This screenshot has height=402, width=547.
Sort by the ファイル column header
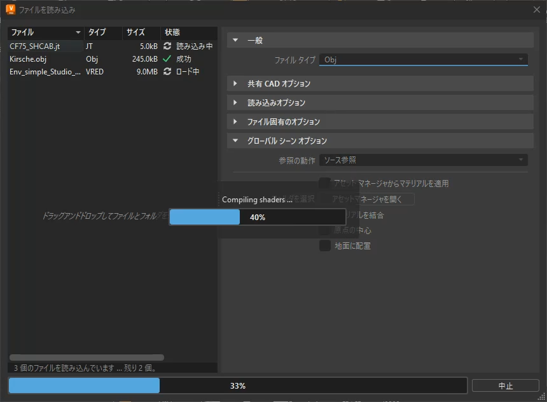pos(46,32)
